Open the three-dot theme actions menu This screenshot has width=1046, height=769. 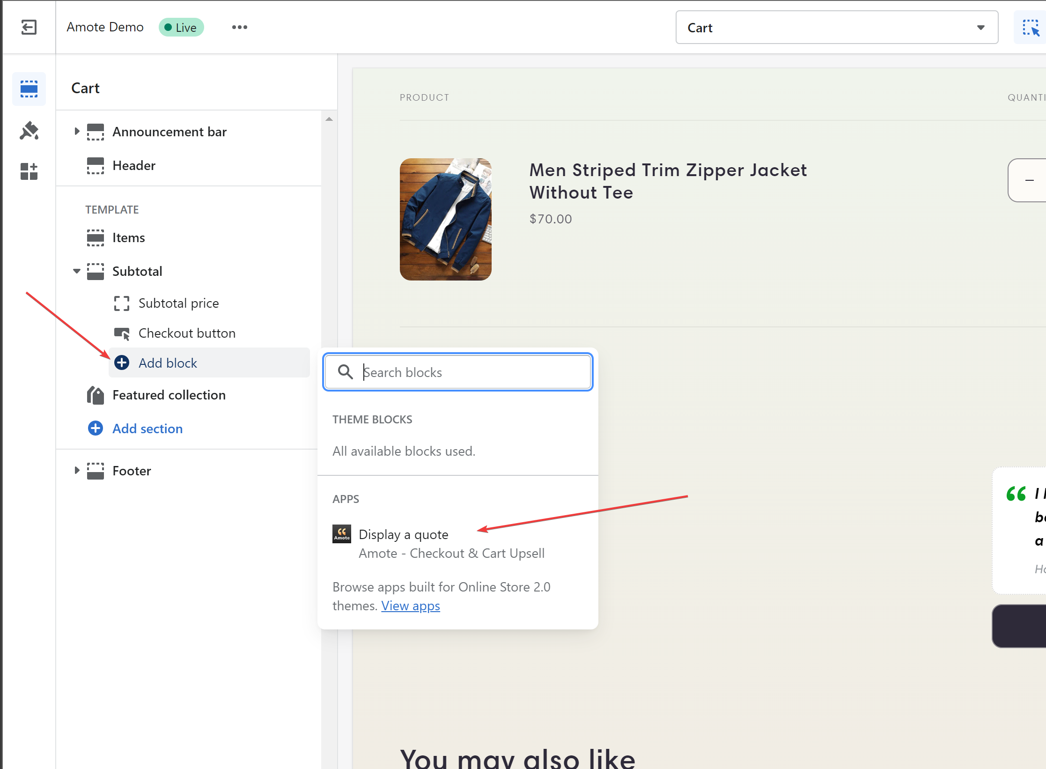[239, 27]
